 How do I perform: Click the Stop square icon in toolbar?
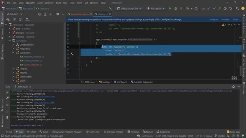click(181, 8)
